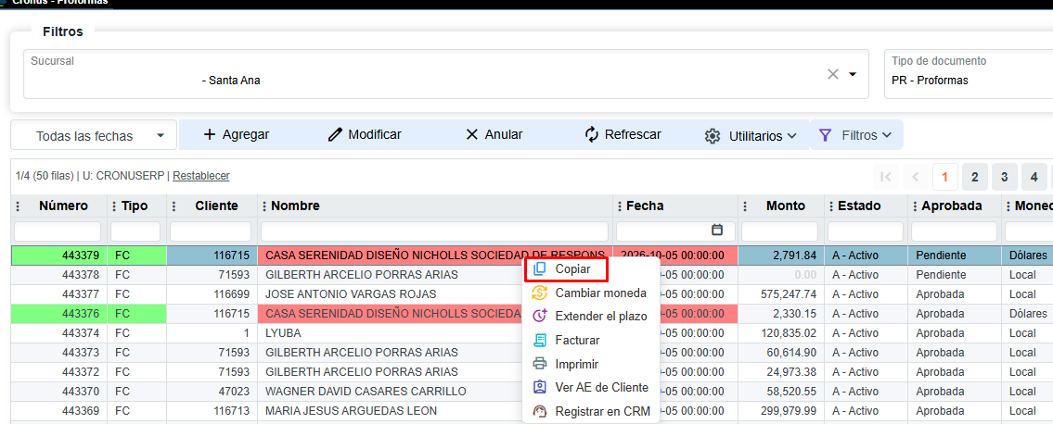This screenshot has height=424, width=1053.
Task: Click the amount 2,791.84 cell
Action: [781, 256]
